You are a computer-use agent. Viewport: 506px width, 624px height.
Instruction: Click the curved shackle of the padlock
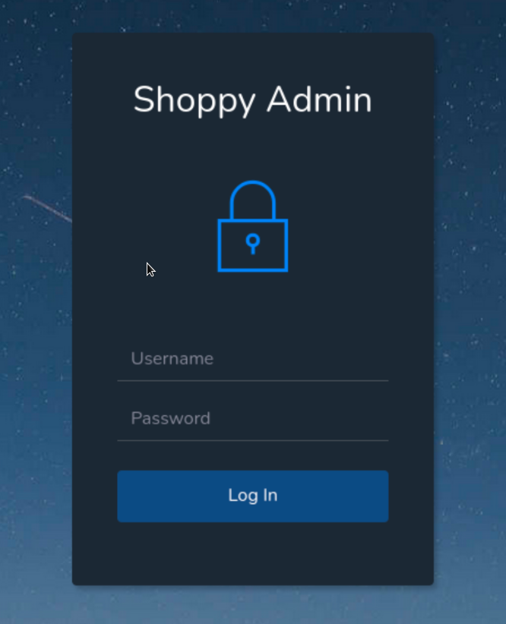(x=252, y=200)
